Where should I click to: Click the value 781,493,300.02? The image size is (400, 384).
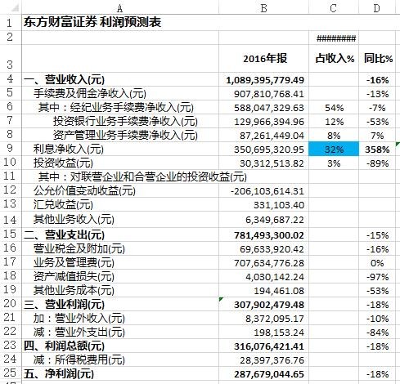[263, 234]
